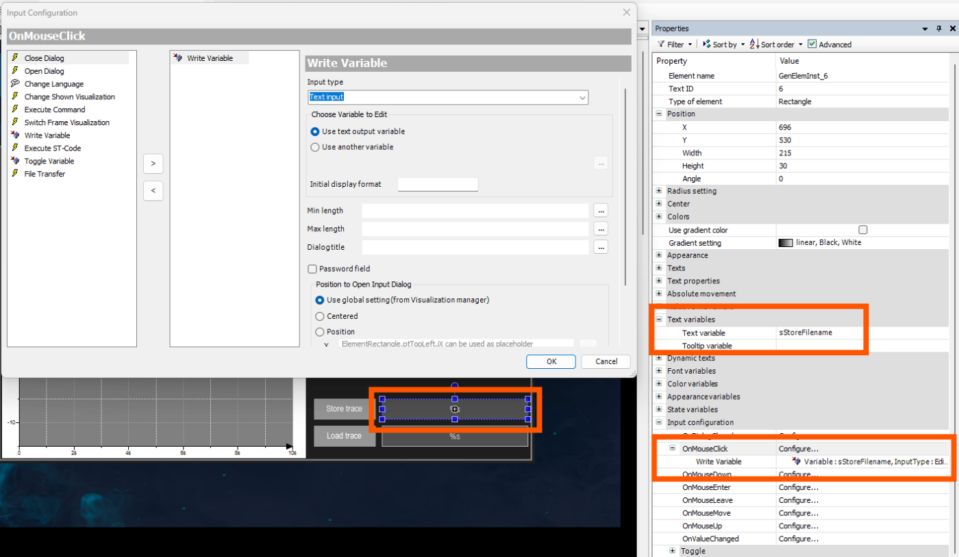Click GenElemInst_6 element name value
This screenshot has height=557, width=959.
(x=803, y=76)
